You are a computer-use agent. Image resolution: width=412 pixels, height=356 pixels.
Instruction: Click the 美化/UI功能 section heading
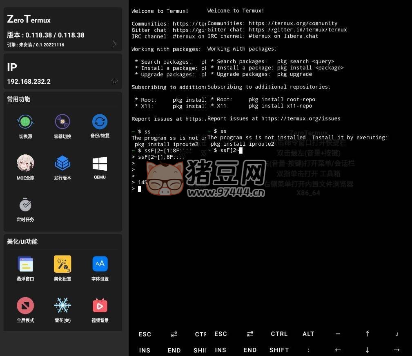[22, 242]
